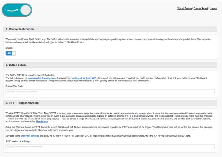Image resolution: width=222 pixels, height=157 pixels.
Task: Click the 'IFTTT Webhook API key:' label
Action: click(18, 142)
